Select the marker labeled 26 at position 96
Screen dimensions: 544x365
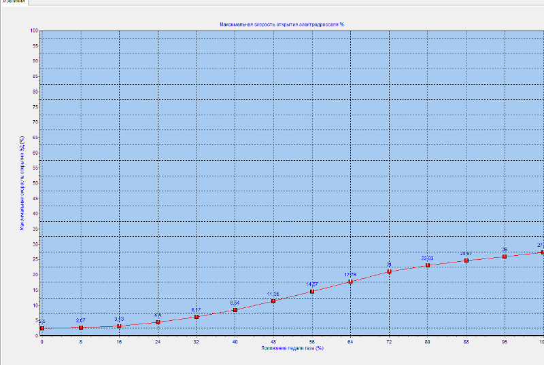click(505, 256)
